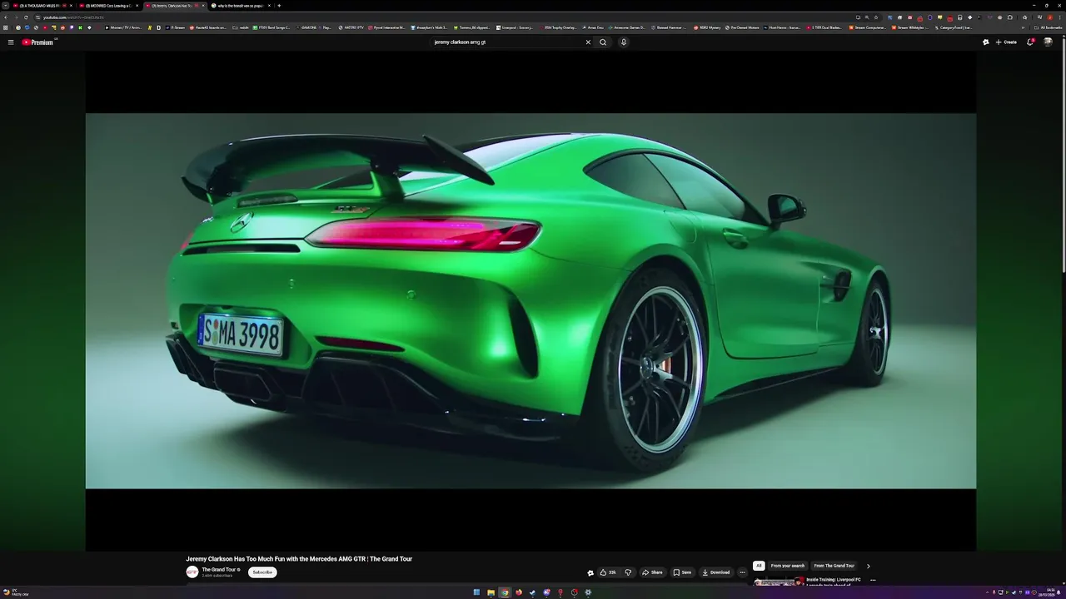This screenshot has width=1066, height=599.
Task: Download the video
Action: 715,572
